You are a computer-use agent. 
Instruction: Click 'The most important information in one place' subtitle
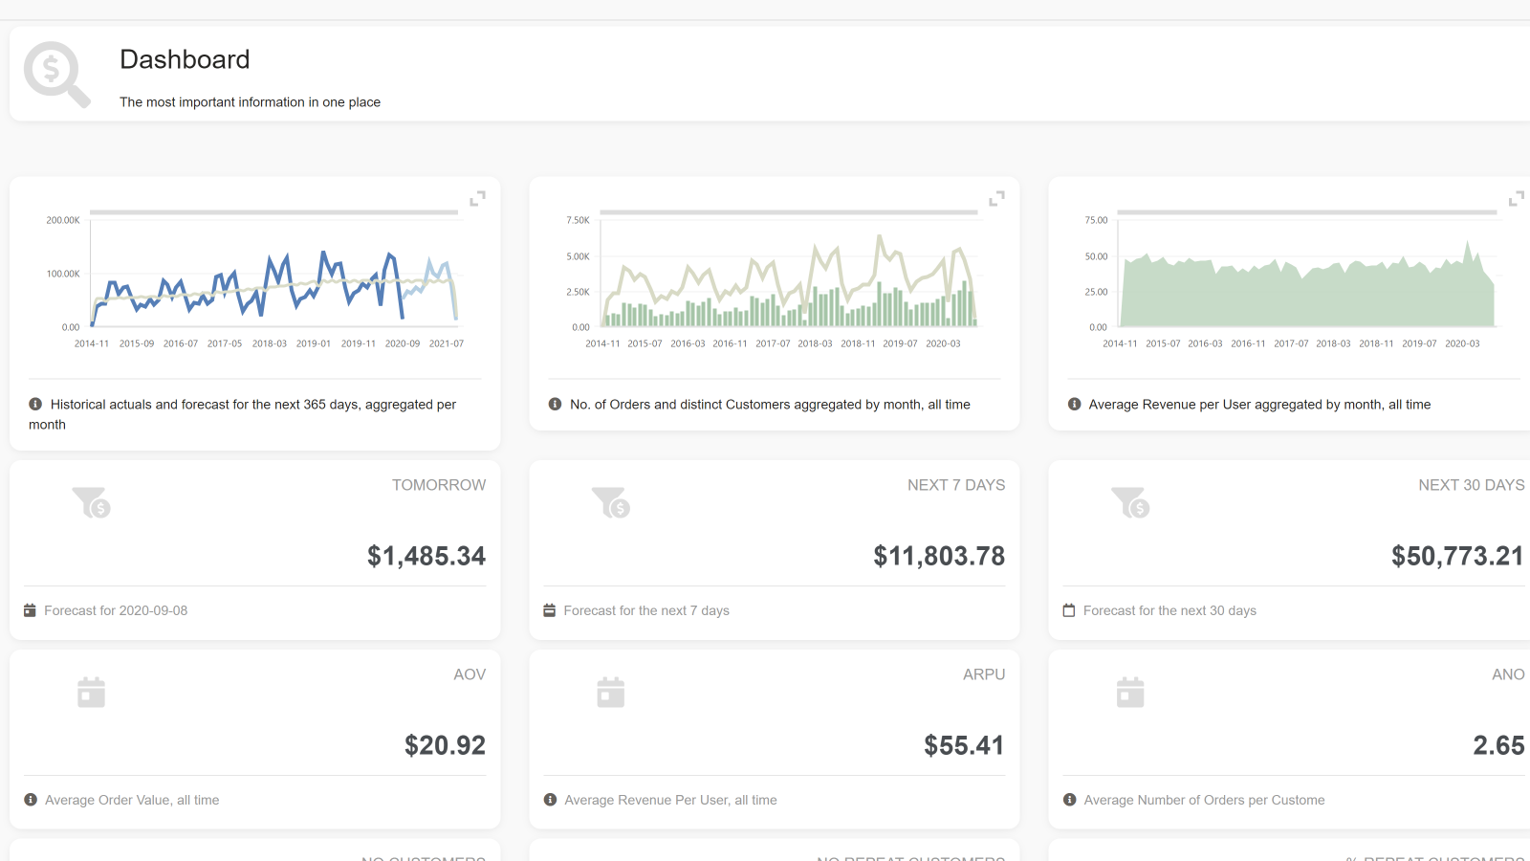(250, 102)
